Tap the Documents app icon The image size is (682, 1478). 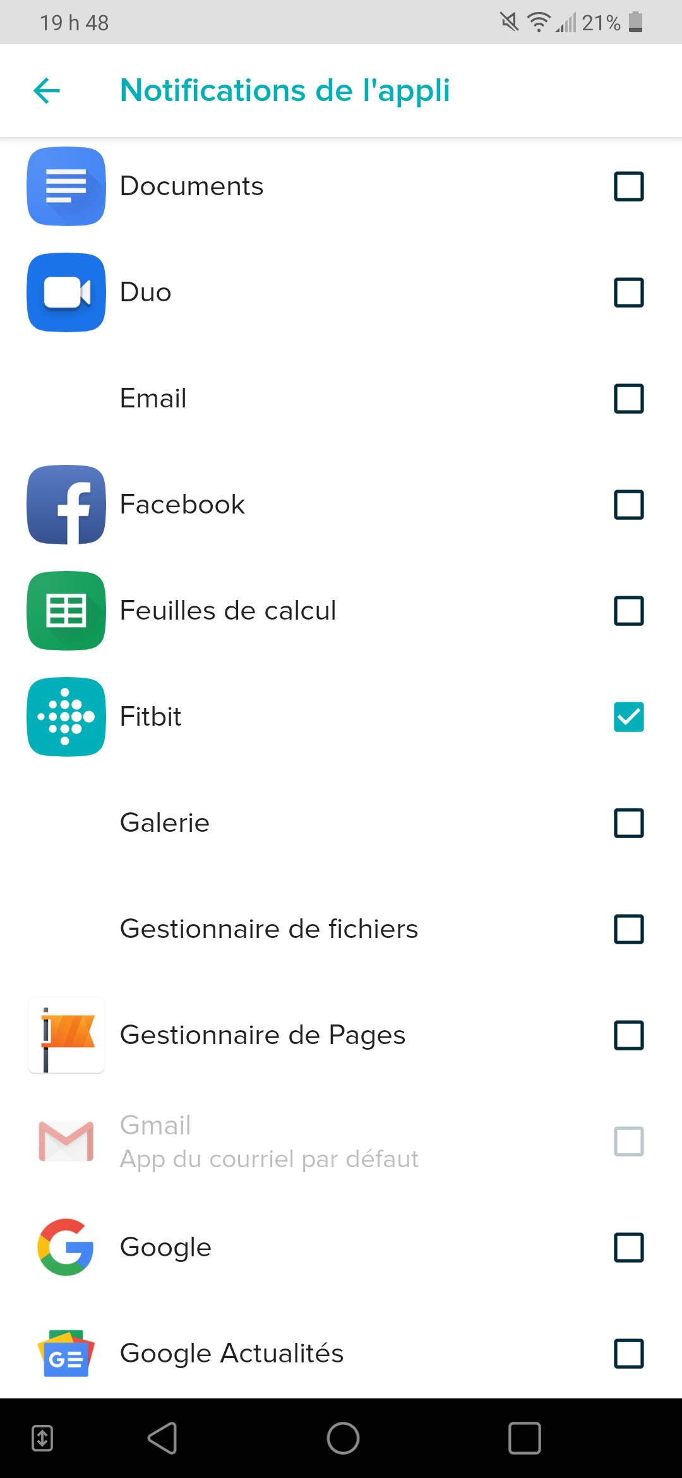[66, 186]
